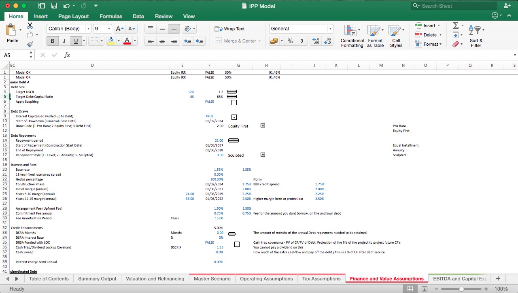Tick the Cash Trap covenant checkbox
Image resolution: width=518 pixels, height=293 pixels.
237,244
